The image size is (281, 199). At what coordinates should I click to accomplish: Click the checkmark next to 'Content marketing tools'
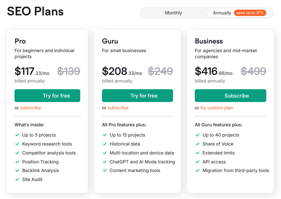point(105,170)
